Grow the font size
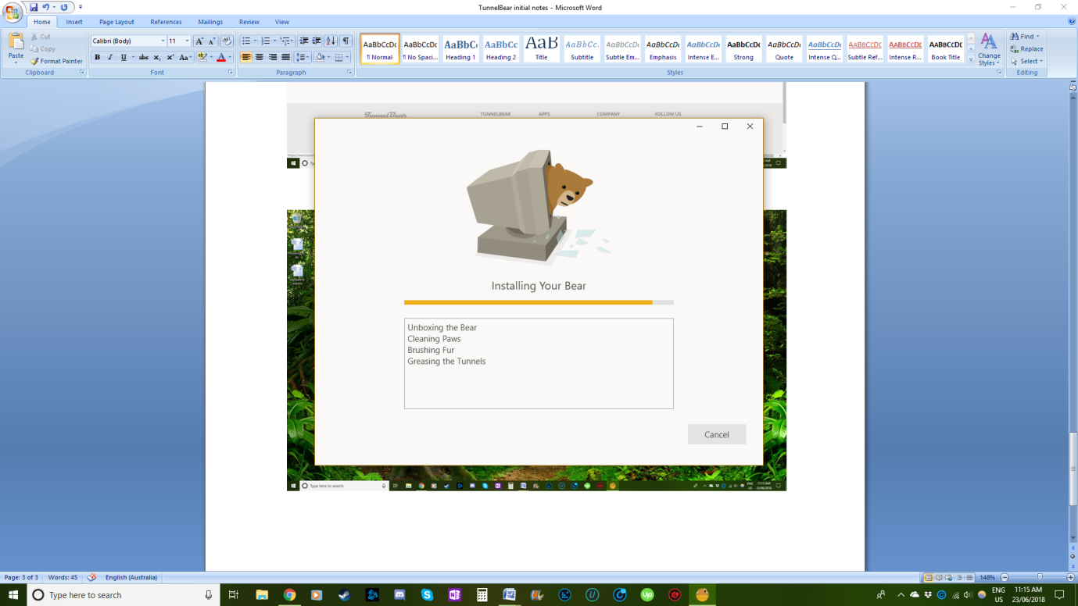This screenshot has height=606, width=1078. [x=199, y=41]
